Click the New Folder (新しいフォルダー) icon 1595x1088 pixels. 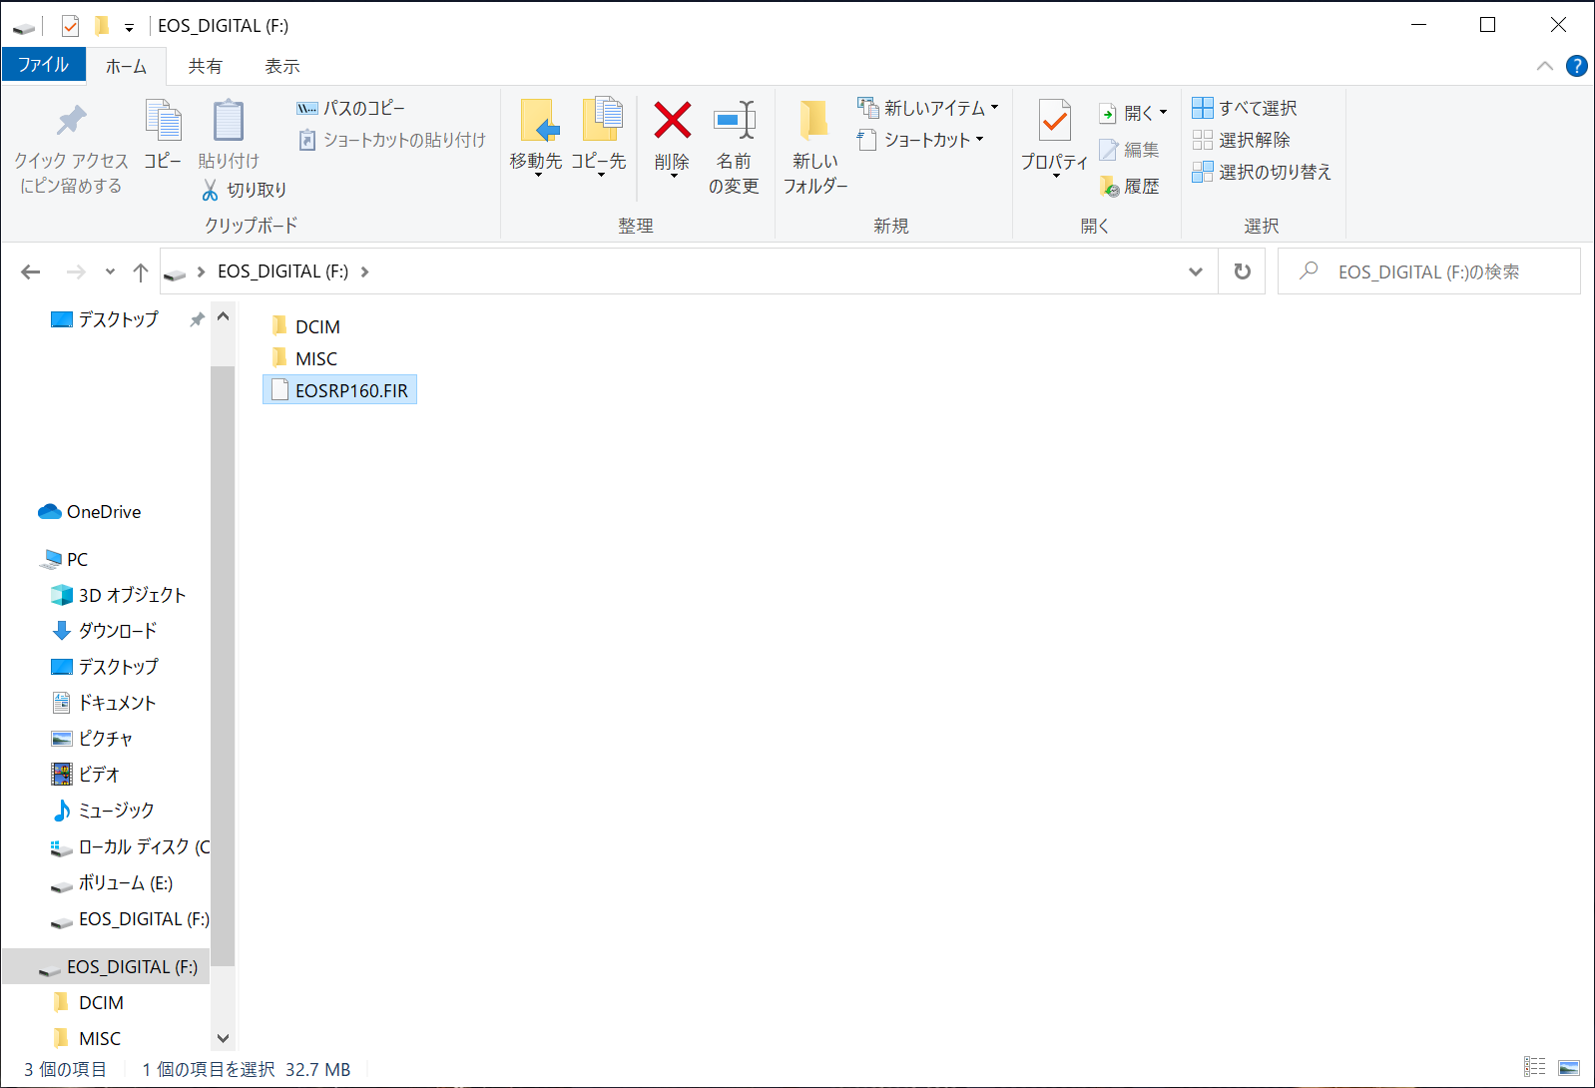tap(814, 122)
